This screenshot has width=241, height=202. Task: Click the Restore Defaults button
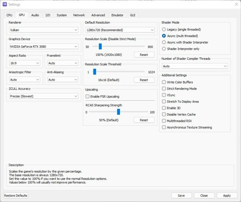click(16, 195)
